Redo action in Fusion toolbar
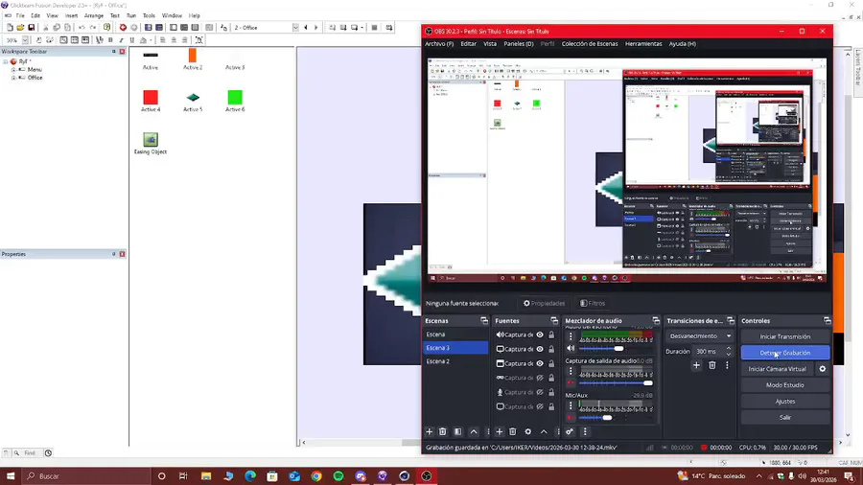863x485 pixels. pos(92,28)
